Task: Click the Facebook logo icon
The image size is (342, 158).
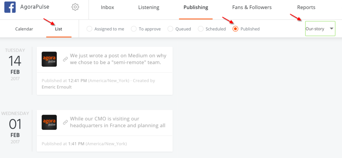Action: 10,7
